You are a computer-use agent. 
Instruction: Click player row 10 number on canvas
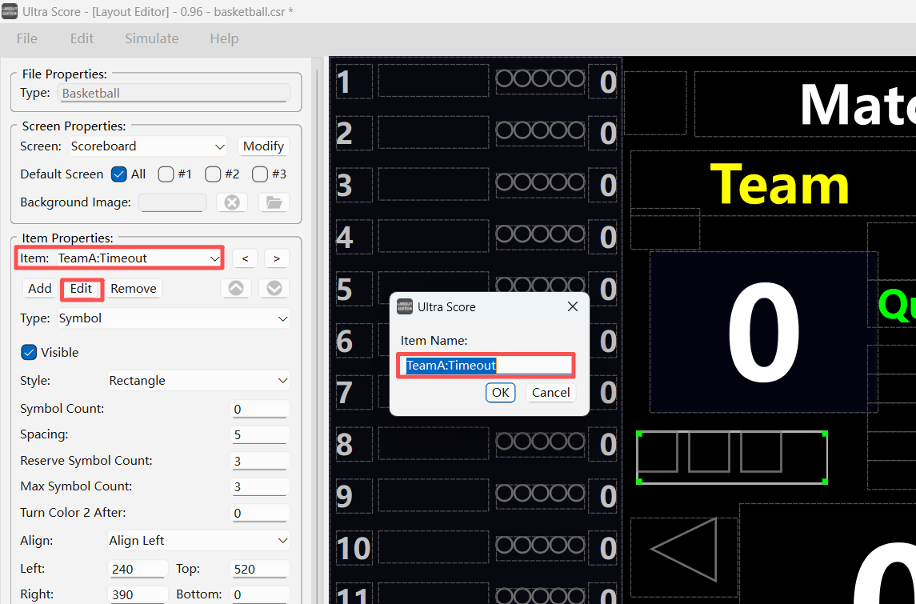pos(354,548)
